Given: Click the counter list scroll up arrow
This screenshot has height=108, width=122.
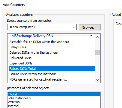Looking at the screenshot, I should 97,37.
